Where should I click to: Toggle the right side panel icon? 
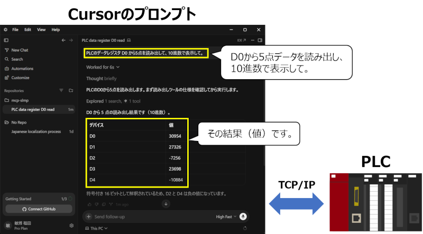point(260,40)
